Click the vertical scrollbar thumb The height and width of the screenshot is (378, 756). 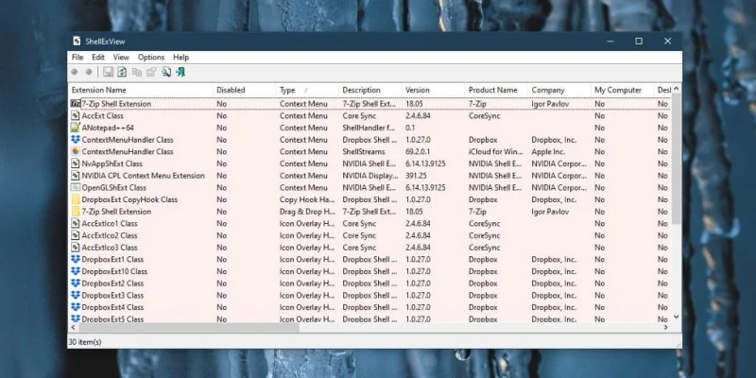click(676, 159)
